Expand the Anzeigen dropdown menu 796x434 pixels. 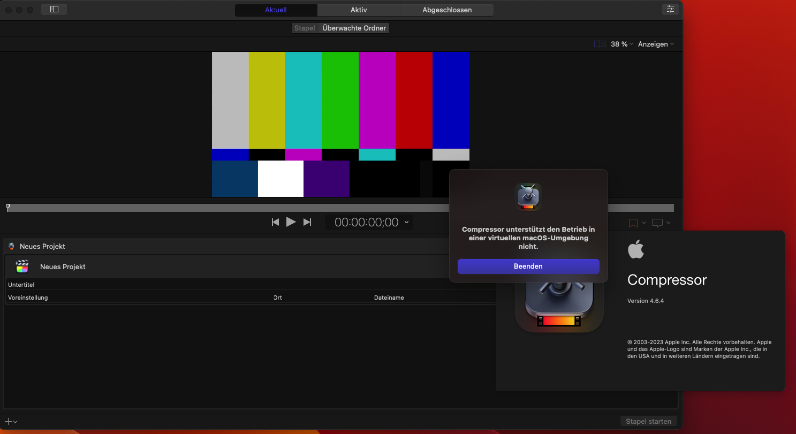click(656, 44)
